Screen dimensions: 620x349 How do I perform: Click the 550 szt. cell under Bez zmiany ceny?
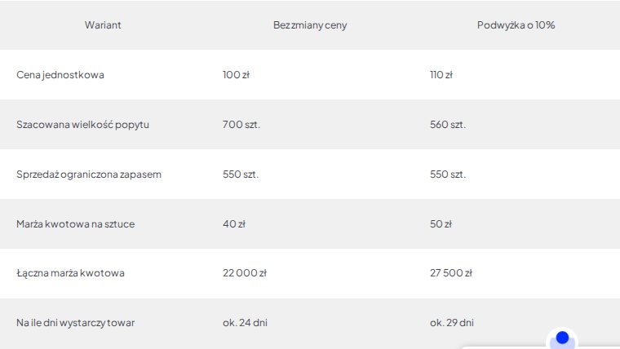(241, 174)
